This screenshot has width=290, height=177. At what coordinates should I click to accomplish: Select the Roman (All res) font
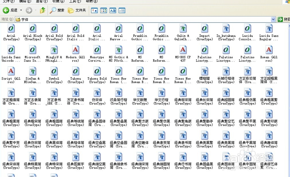click(269, 54)
